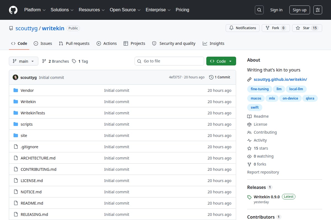
Task: Open the scouttyg owner link in breadcrumb
Action: [x=26, y=28]
